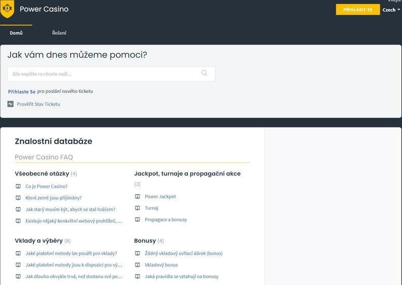Viewport: 402px width, 285px height.
Task: Open the Všeobecné otázky category
Action: (42, 174)
